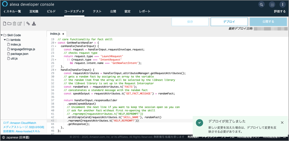Screen dimensions: 289x141
Task: Download the skill code with the download icon
Action: point(34,23)
